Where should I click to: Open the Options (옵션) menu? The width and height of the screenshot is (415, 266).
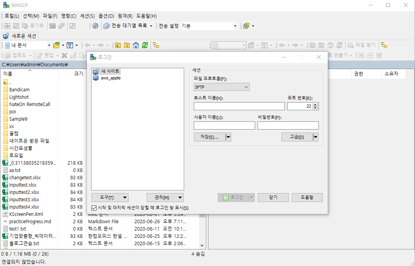click(x=107, y=16)
